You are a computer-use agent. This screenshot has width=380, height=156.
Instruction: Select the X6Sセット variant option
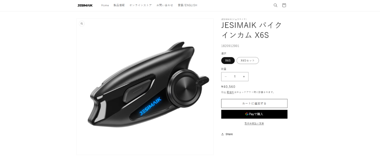pyautogui.click(x=248, y=60)
